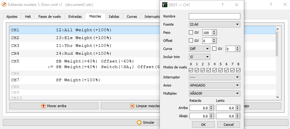Click the main window help question mark
290x129 pixels.
(270, 5)
